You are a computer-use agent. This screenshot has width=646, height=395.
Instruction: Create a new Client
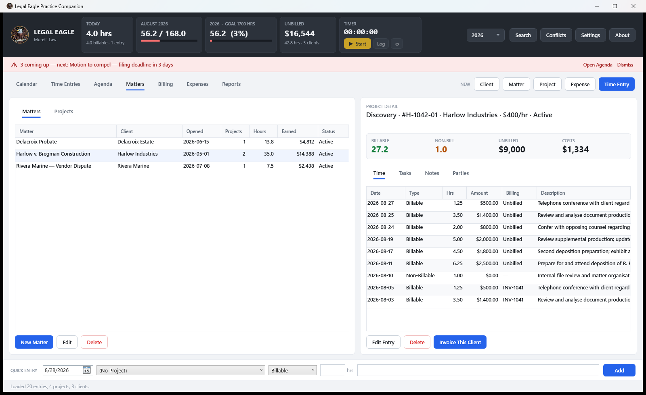[487, 84]
